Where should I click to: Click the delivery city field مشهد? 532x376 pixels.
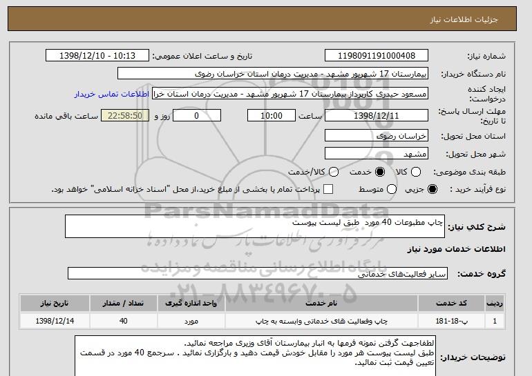377,153
